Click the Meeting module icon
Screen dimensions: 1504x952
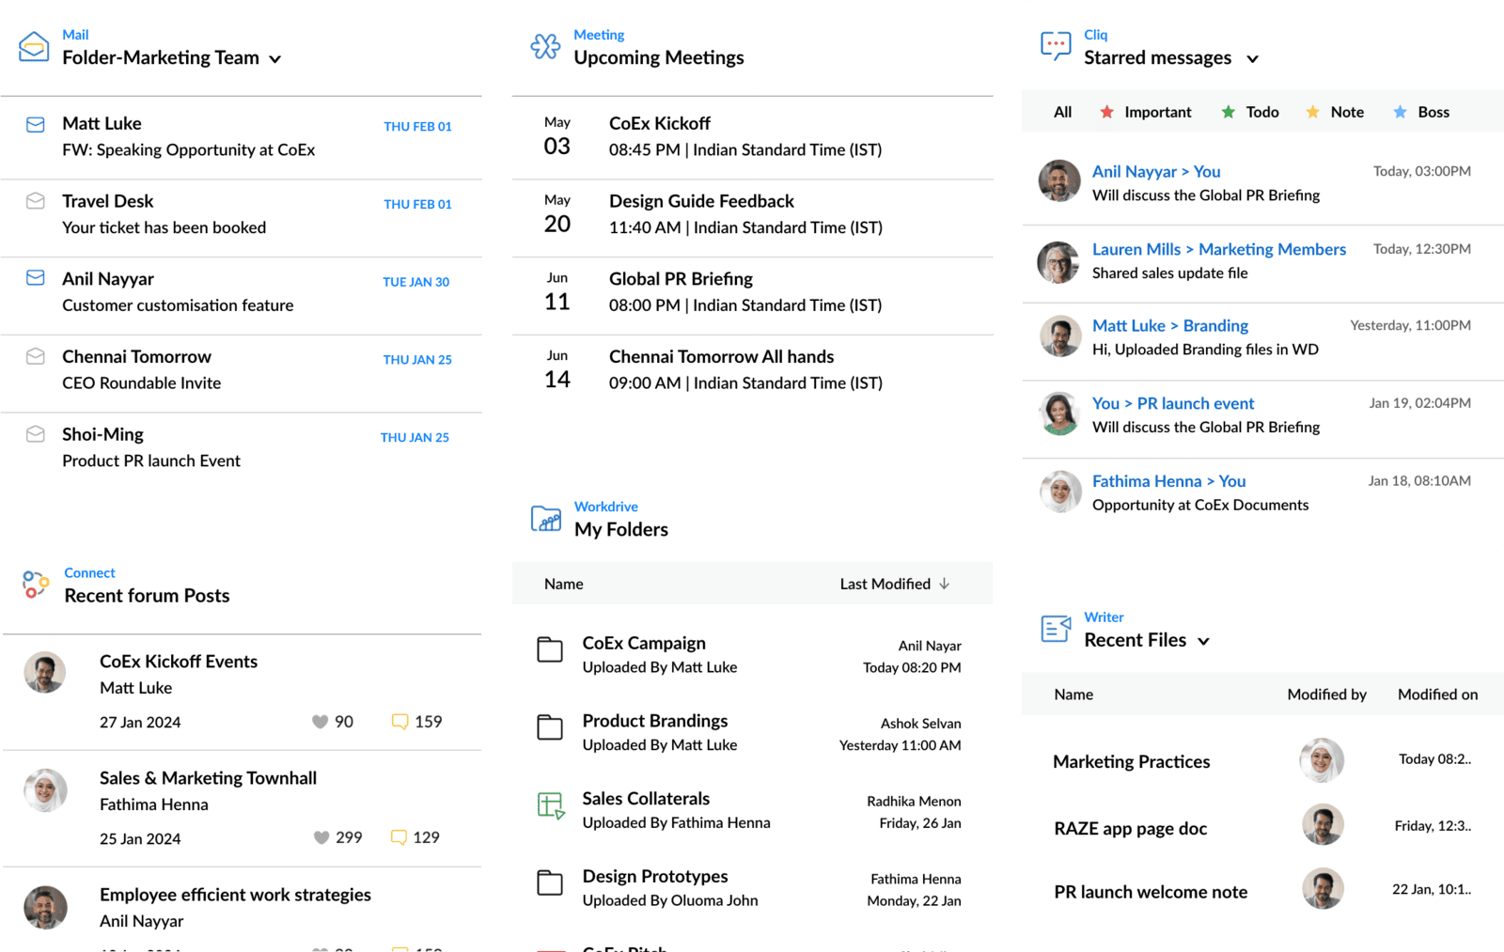[x=544, y=46]
